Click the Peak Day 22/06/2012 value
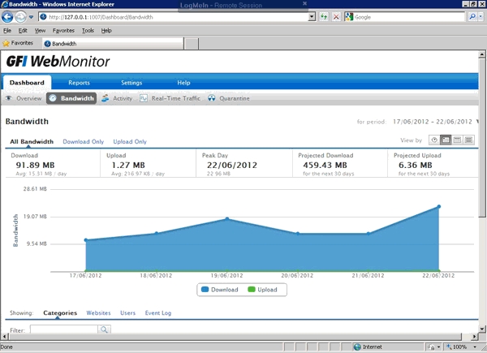The image size is (487, 353). (232, 166)
